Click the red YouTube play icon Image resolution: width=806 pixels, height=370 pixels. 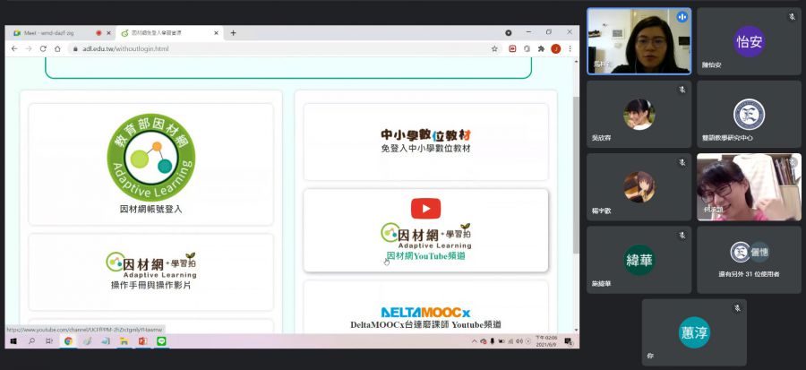[425, 209]
